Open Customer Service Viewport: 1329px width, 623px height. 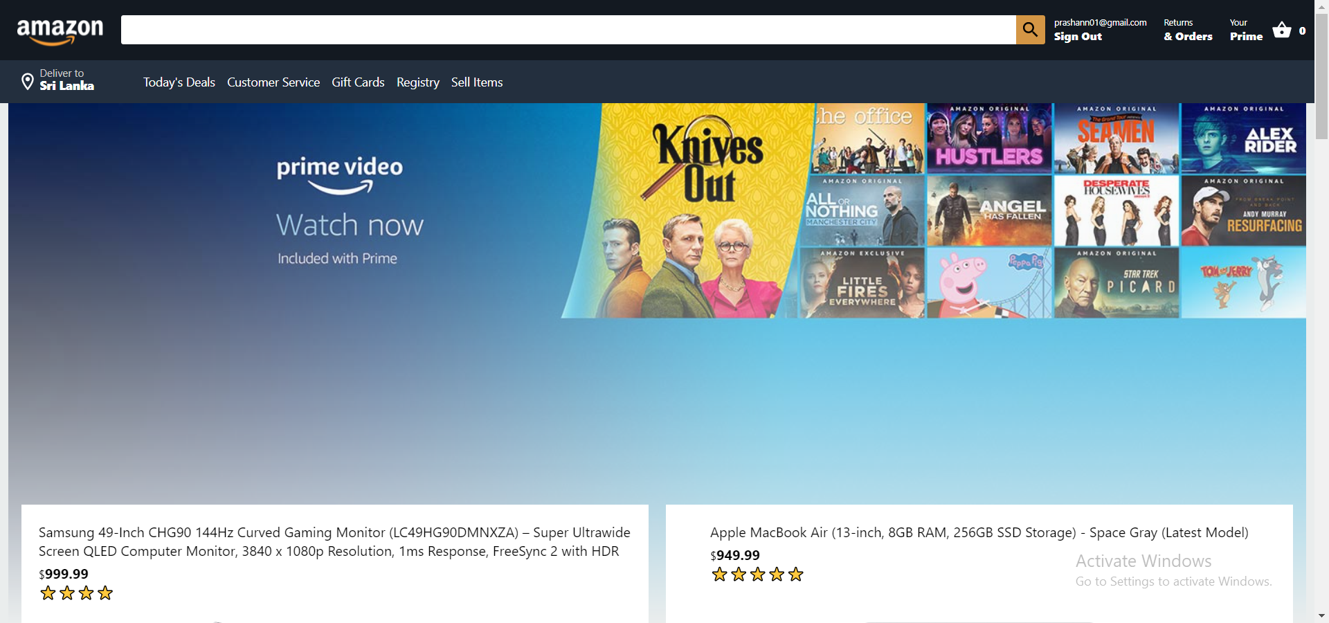273,82
